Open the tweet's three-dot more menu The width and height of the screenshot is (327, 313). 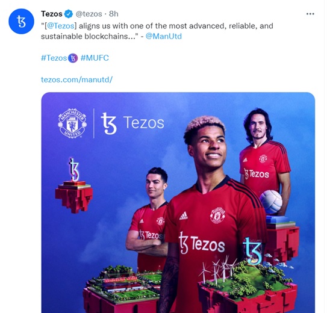point(310,14)
